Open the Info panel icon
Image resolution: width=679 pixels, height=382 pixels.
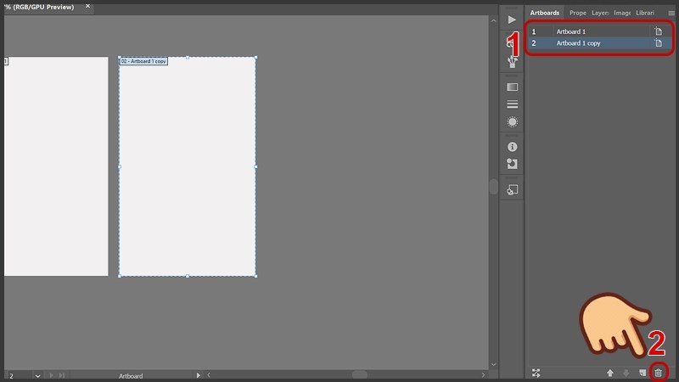(x=512, y=147)
